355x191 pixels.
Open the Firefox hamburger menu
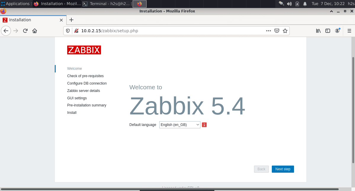click(349, 31)
